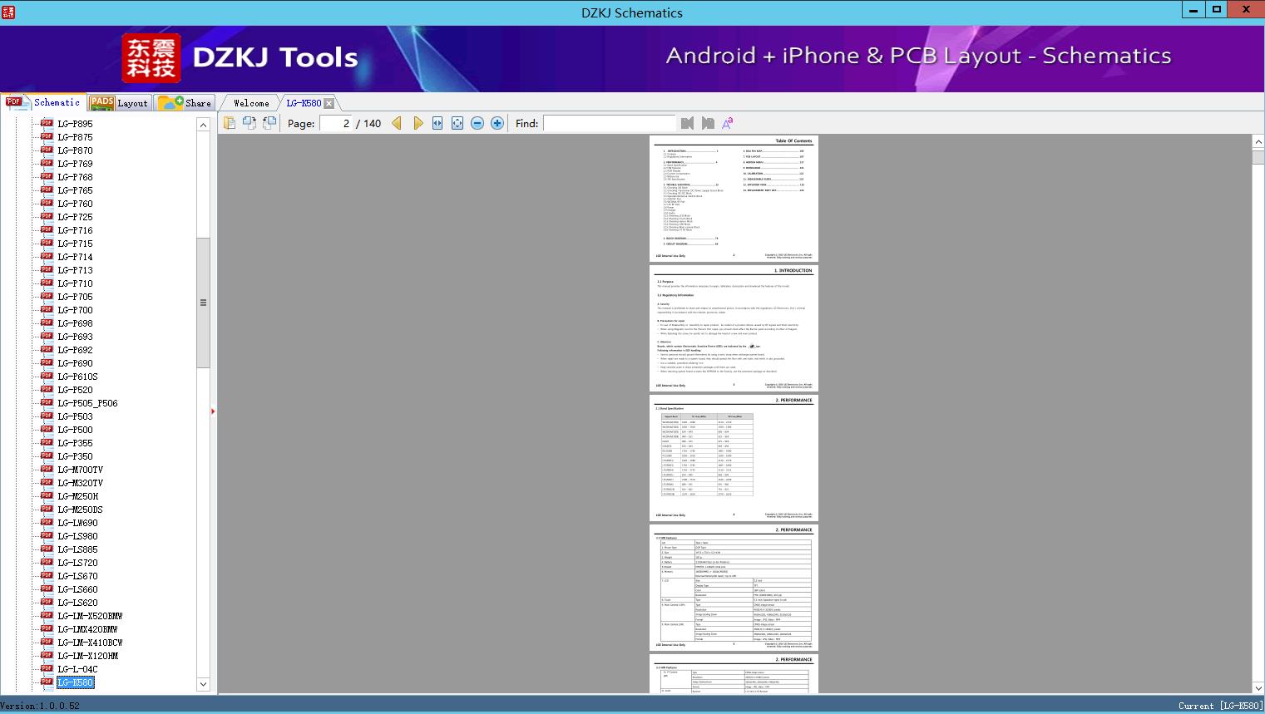Open LG-F698 entry
Viewport: 1265px width, 714px height.
click(75, 323)
